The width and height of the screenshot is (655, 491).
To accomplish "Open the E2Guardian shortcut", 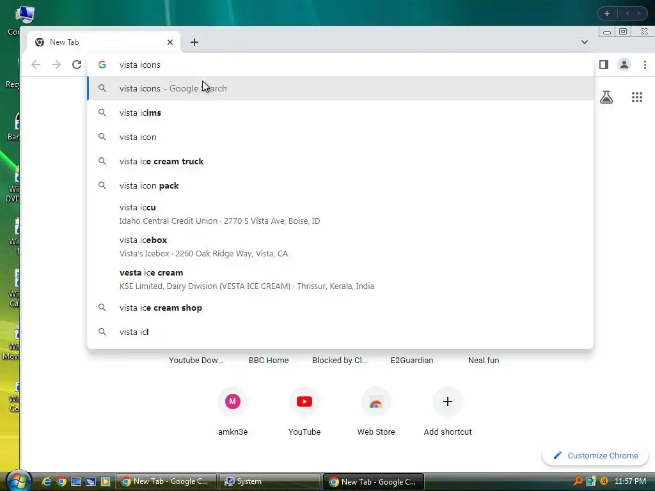I will (x=412, y=360).
